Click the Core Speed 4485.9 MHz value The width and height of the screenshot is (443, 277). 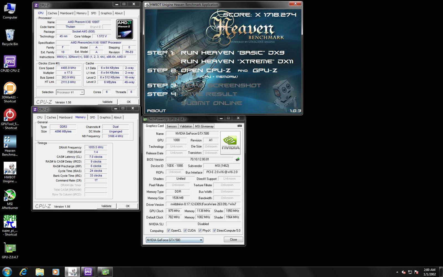coord(68,68)
